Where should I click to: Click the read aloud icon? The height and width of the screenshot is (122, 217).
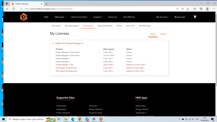[177, 9]
